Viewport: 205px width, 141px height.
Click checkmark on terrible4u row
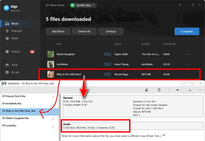point(188,64)
